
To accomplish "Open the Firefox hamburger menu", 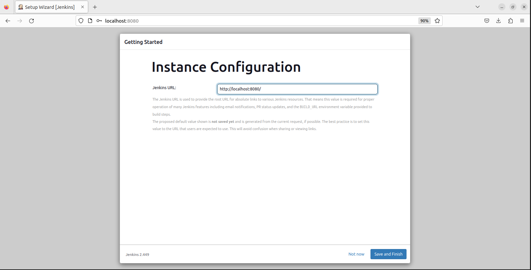I will tap(522, 21).
